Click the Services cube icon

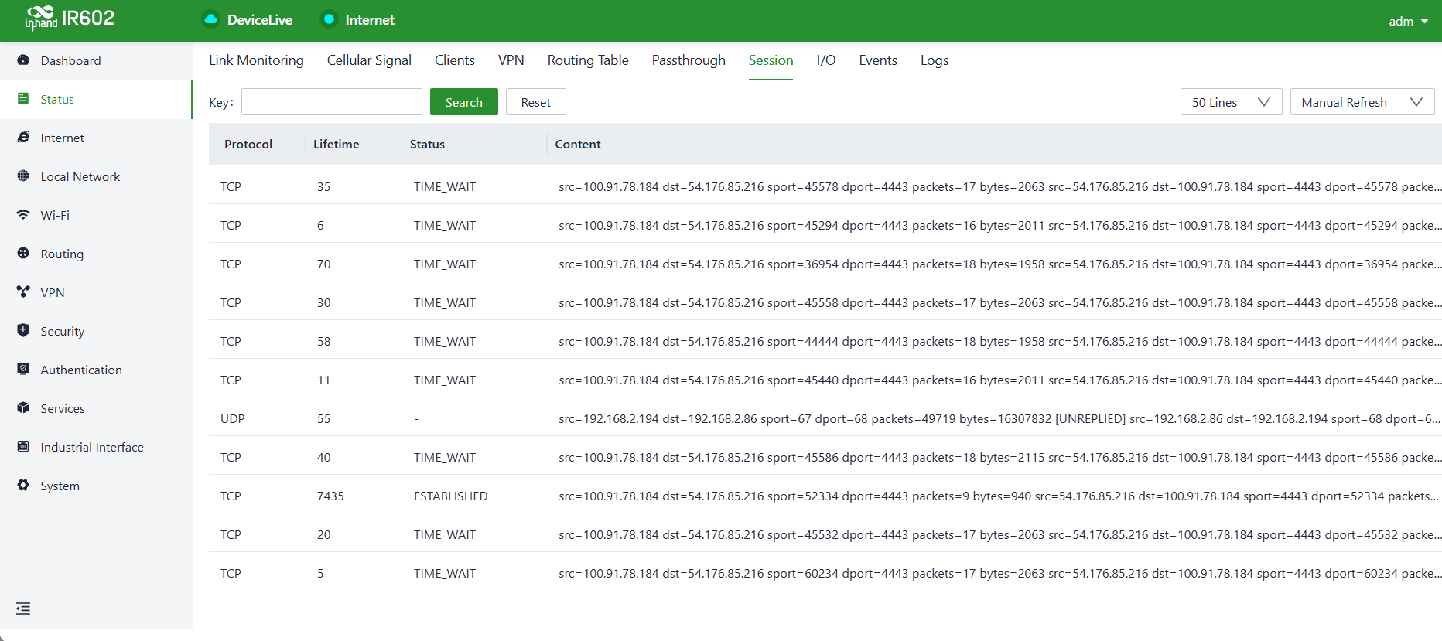(x=23, y=408)
